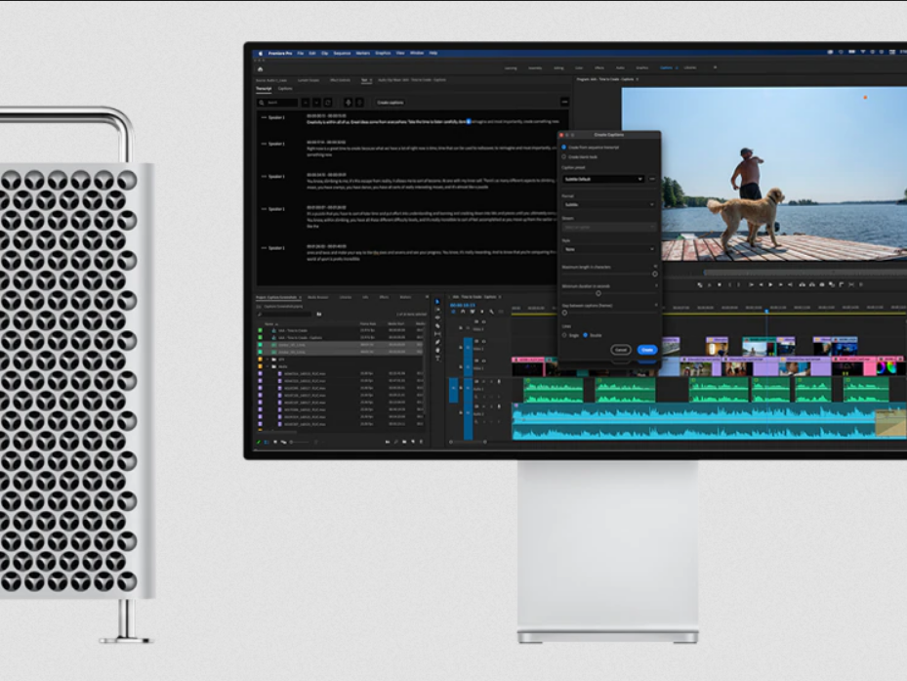Go to the Premiere Home screen icon
The image size is (907, 681).
(261, 69)
